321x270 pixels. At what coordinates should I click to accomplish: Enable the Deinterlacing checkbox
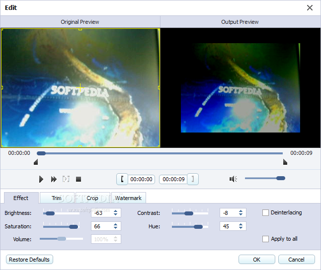pyautogui.click(x=265, y=213)
